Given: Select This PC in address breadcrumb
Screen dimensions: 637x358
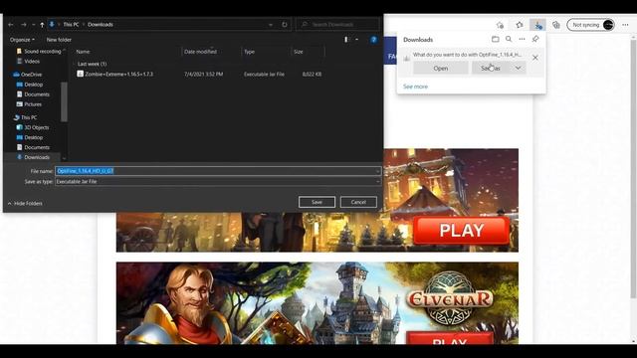Looking at the screenshot, I should pos(71,24).
